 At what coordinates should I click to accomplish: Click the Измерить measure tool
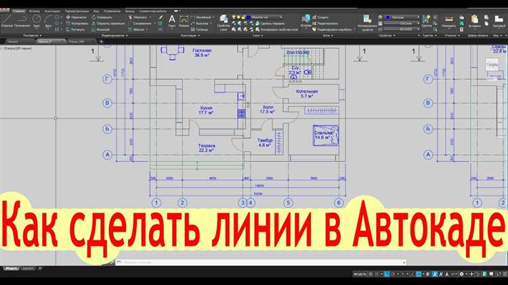coord(448,21)
